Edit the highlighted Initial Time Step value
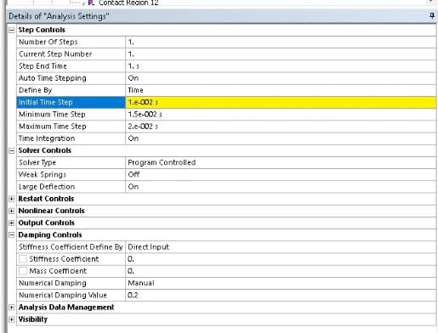Viewport: 438px width, 333px height. [281, 102]
